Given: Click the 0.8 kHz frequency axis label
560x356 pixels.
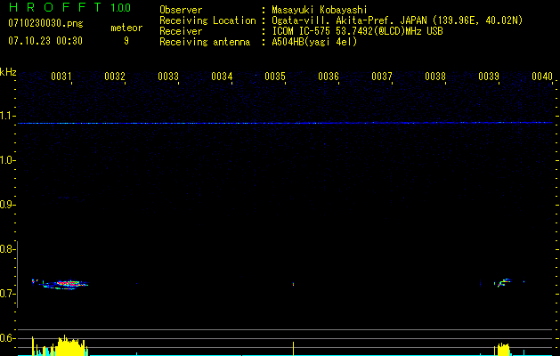Looking at the screenshot, I should tap(7, 249).
